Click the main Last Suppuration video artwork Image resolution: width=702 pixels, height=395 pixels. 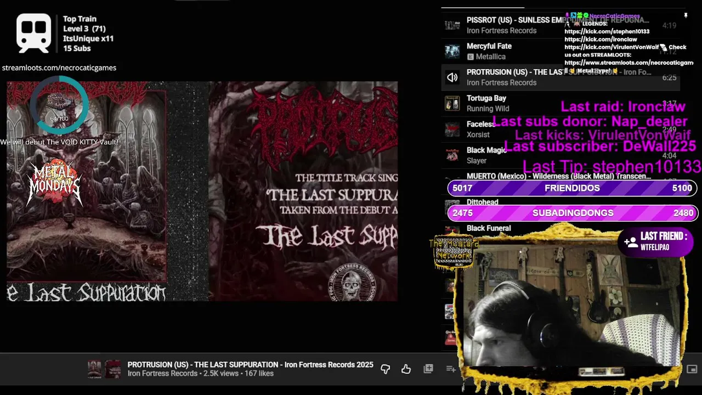[x=202, y=191]
